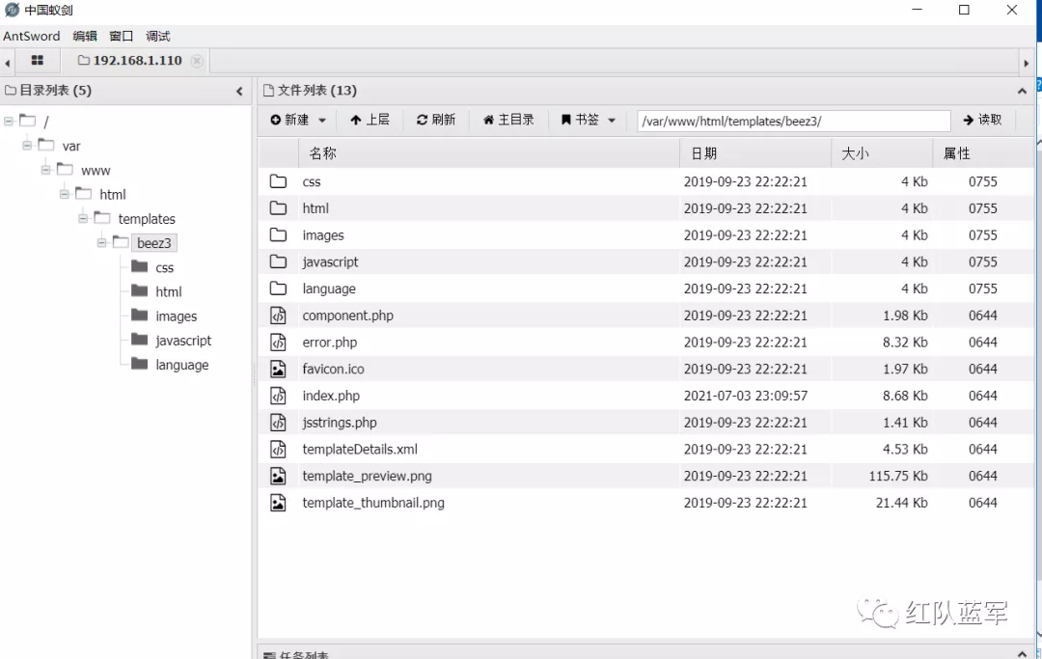1042x659 pixels.
Task: Click error.php code file icon
Action: pos(278,343)
